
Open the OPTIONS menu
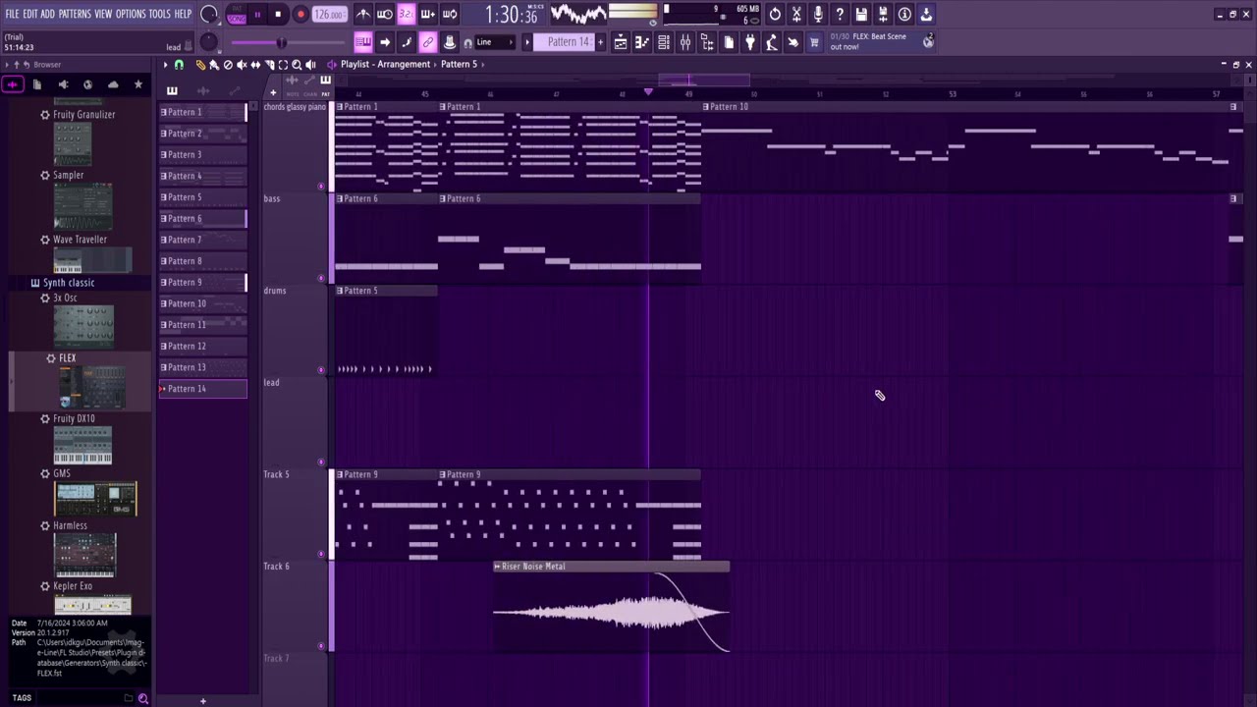[131, 14]
